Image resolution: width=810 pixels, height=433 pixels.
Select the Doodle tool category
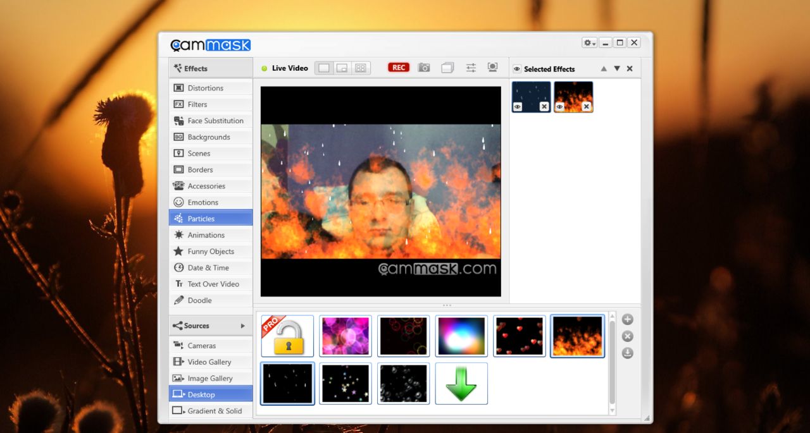pyautogui.click(x=211, y=301)
